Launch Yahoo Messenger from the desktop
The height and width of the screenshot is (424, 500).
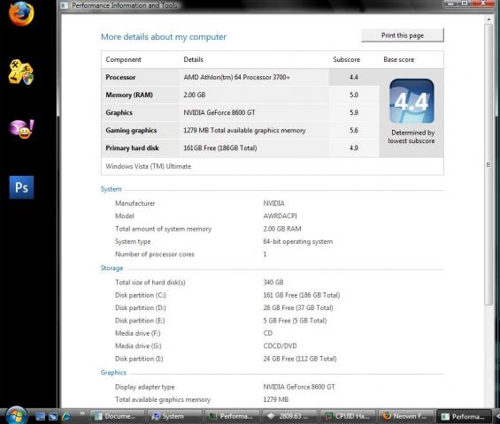21,129
